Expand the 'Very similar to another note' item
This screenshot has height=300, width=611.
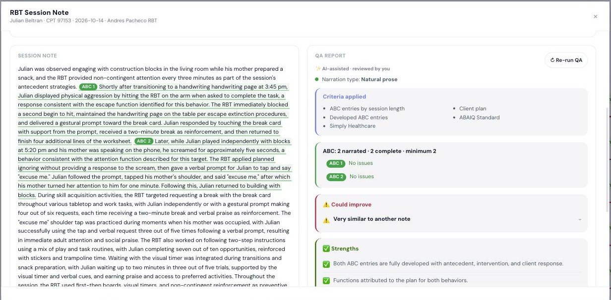pyautogui.click(x=580, y=219)
